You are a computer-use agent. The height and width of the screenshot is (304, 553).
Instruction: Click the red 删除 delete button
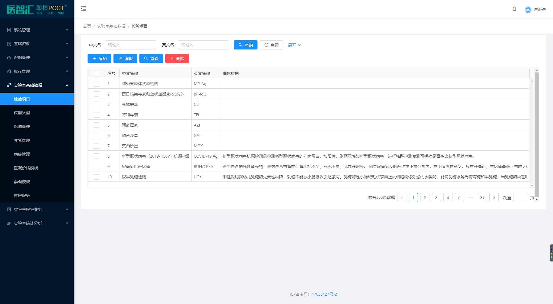[x=177, y=58]
